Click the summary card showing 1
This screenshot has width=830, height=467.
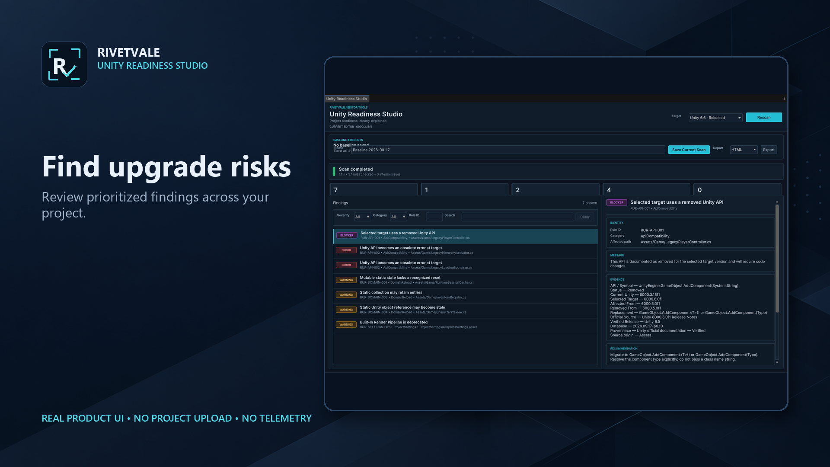pos(465,189)
